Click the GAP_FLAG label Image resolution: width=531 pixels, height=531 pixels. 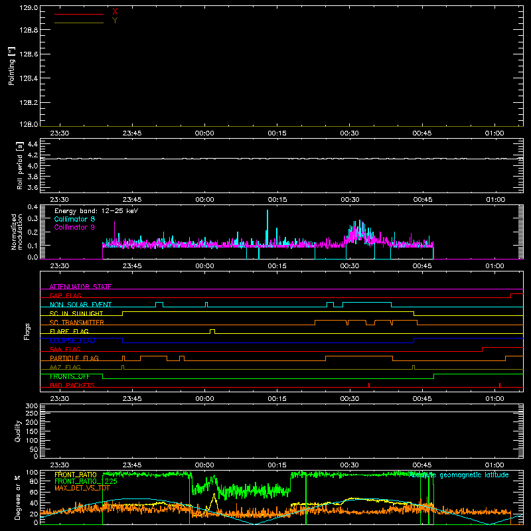click(65, 295)
